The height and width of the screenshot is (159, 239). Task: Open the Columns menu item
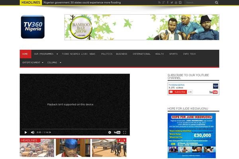(52, 62)
